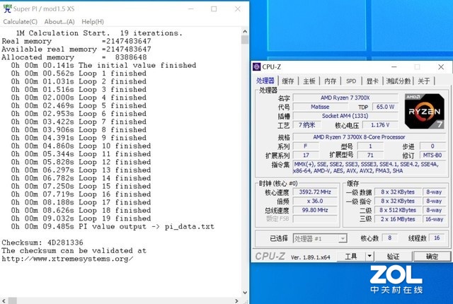Click the Super PI vertical scrollbar up arrow
Screen dimensions: 453x304
click(245, 31)
